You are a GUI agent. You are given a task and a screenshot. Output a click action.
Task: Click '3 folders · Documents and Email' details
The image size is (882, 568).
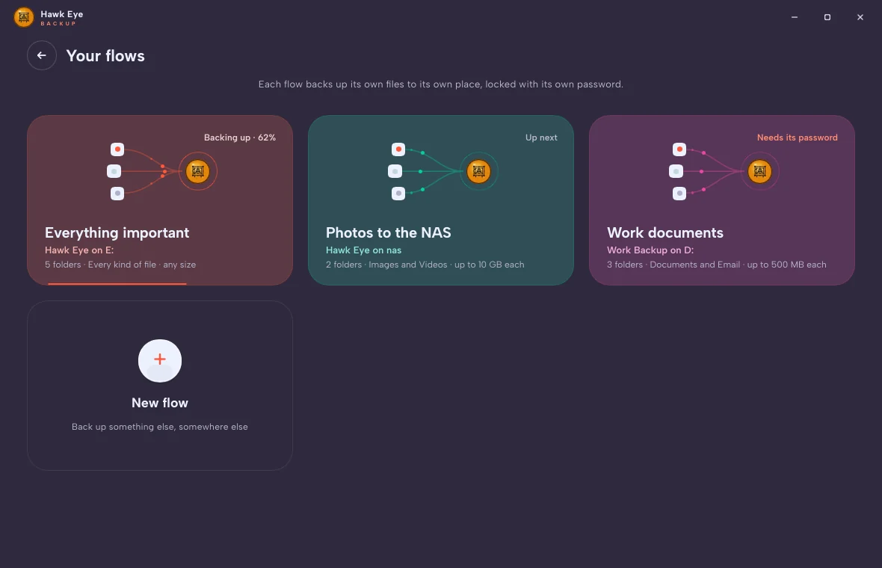(717, 265)
